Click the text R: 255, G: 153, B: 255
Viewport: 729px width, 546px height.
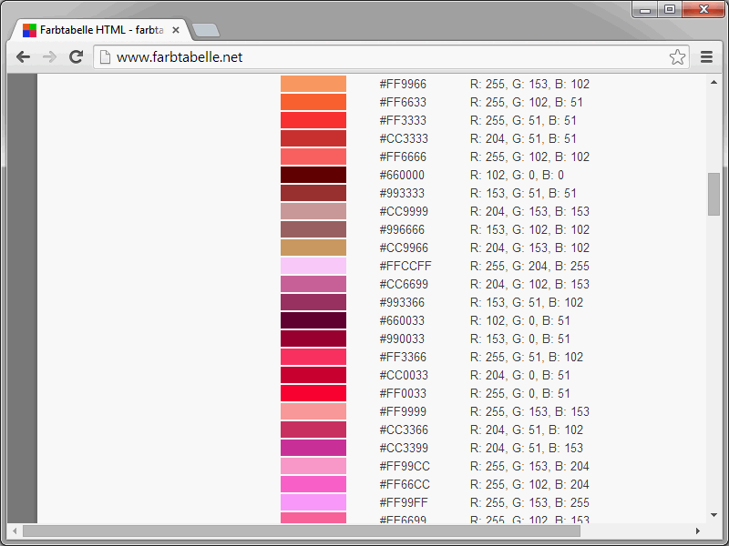529,502
